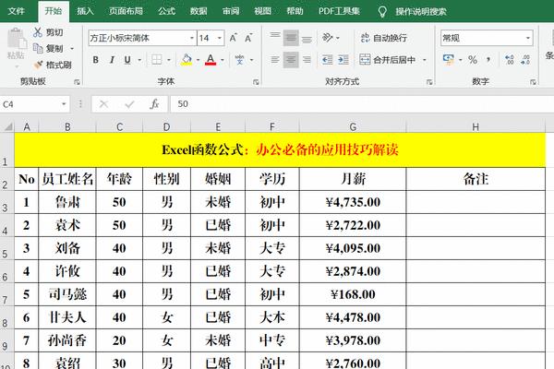Click the Paste (粘贴) clipboard icon
The width and height of the screenshot is (554, 369).
point(17,39)
